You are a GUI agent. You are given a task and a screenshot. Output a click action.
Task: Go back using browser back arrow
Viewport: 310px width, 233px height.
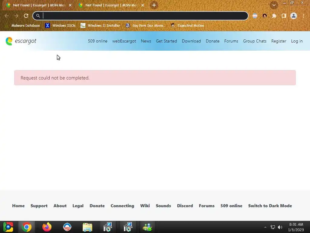click(7, 16)
